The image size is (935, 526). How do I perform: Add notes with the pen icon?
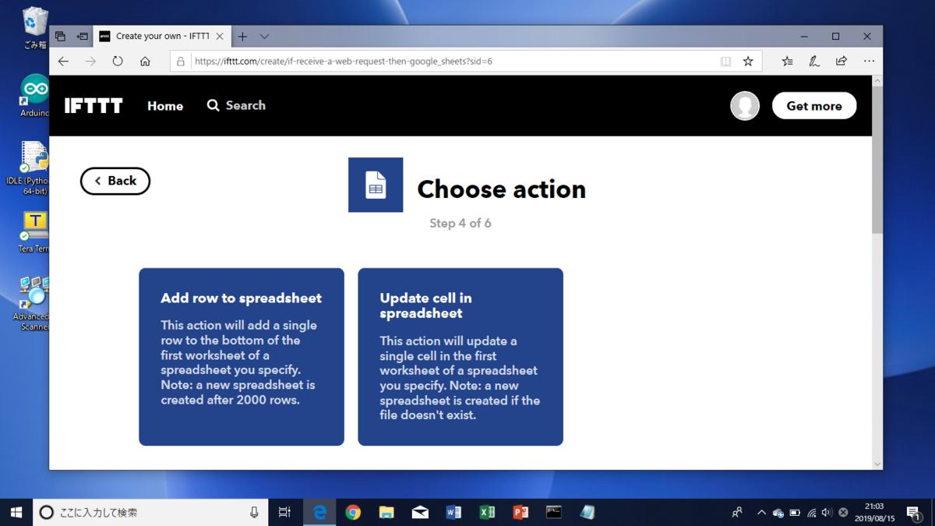tap(814, 61)
